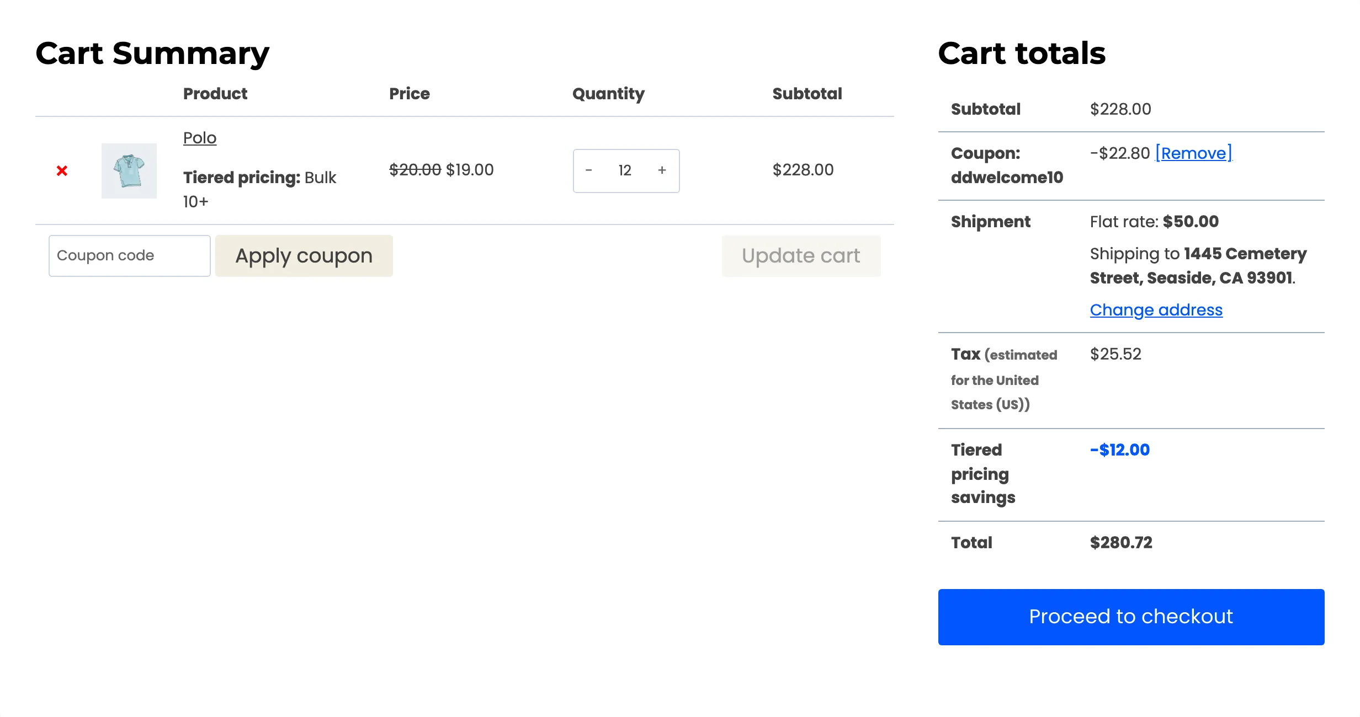Increase Polo quantity with plus button
The image size is (1360, 717).
click(x=662, y=170)
